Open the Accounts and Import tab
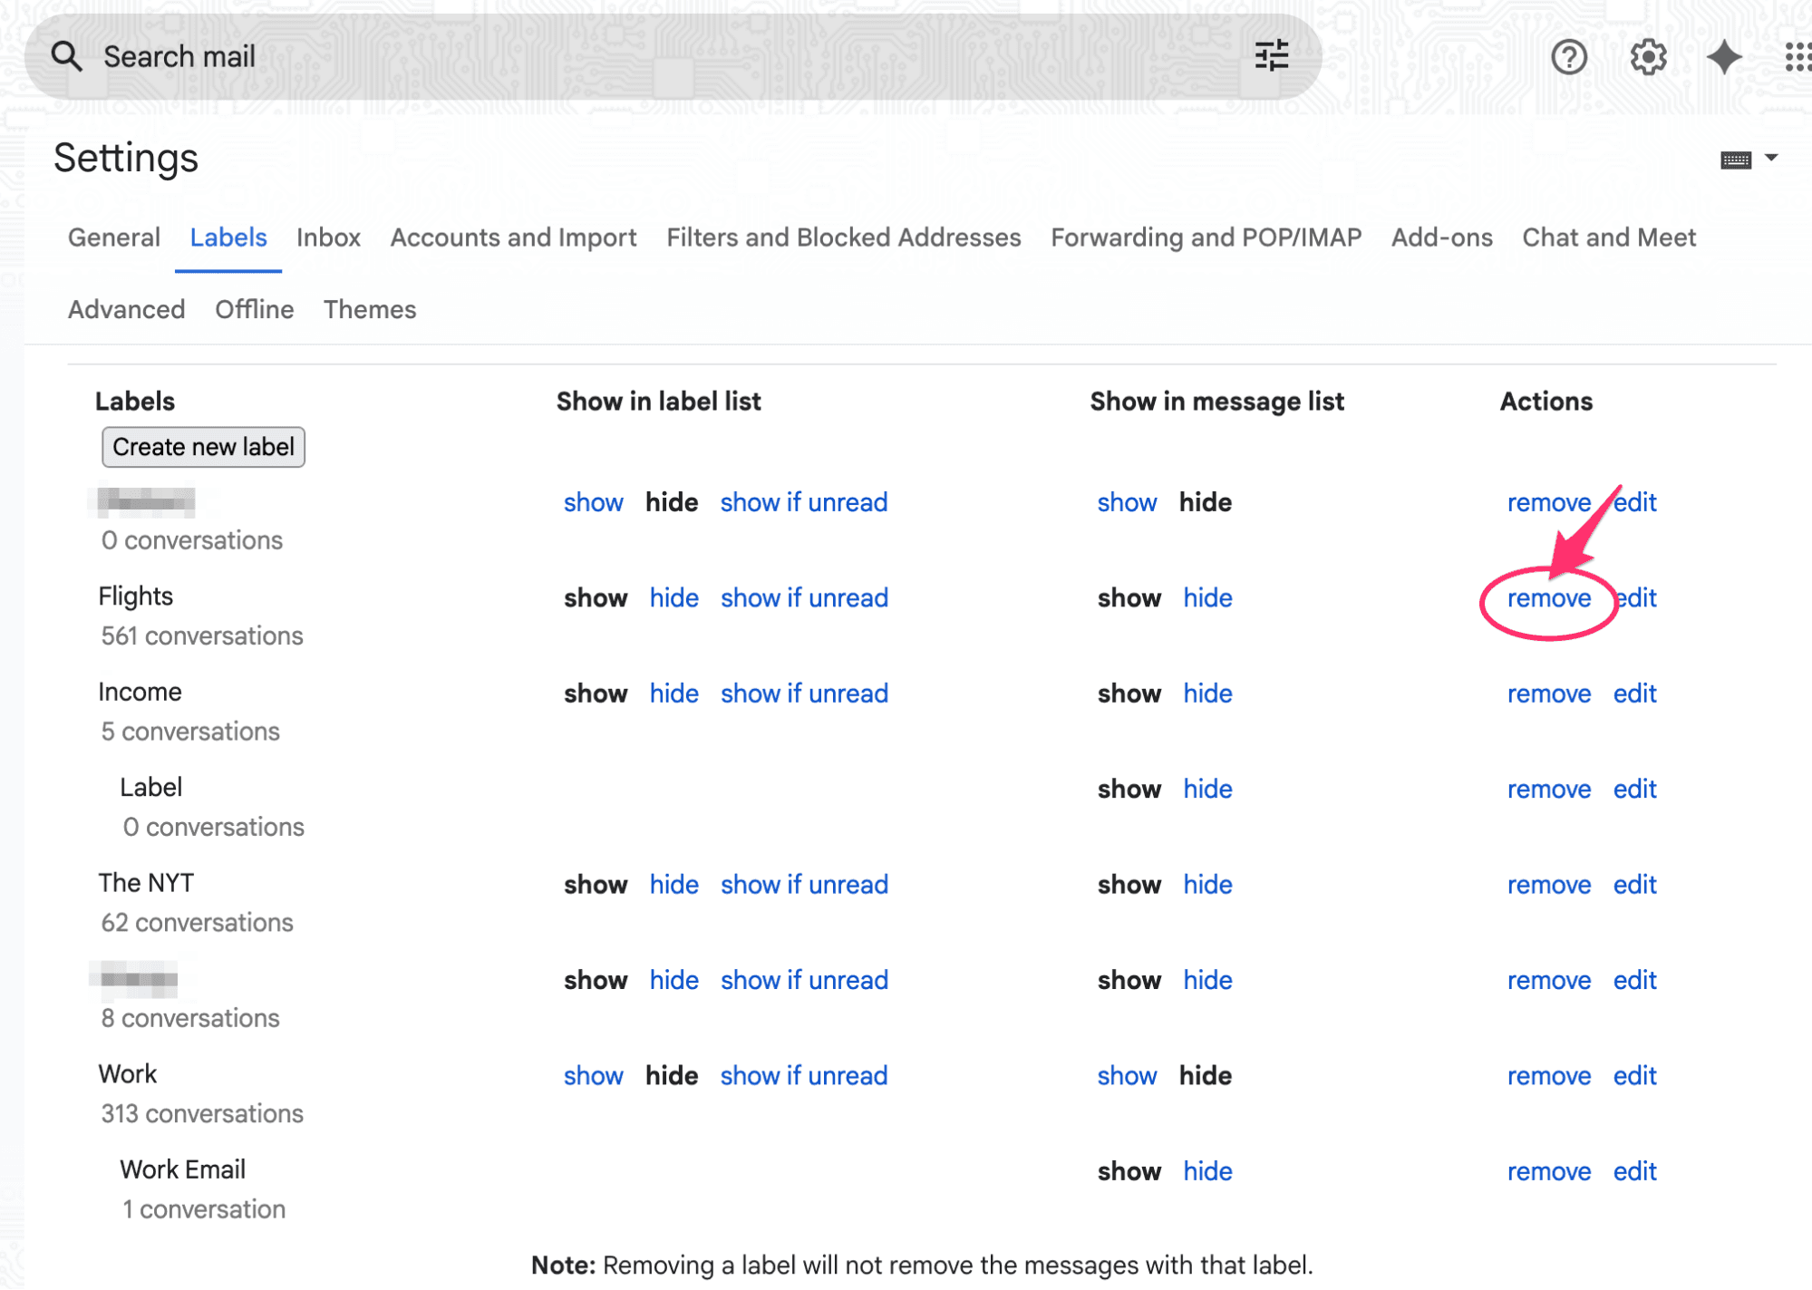 click(x=512, y=238)
